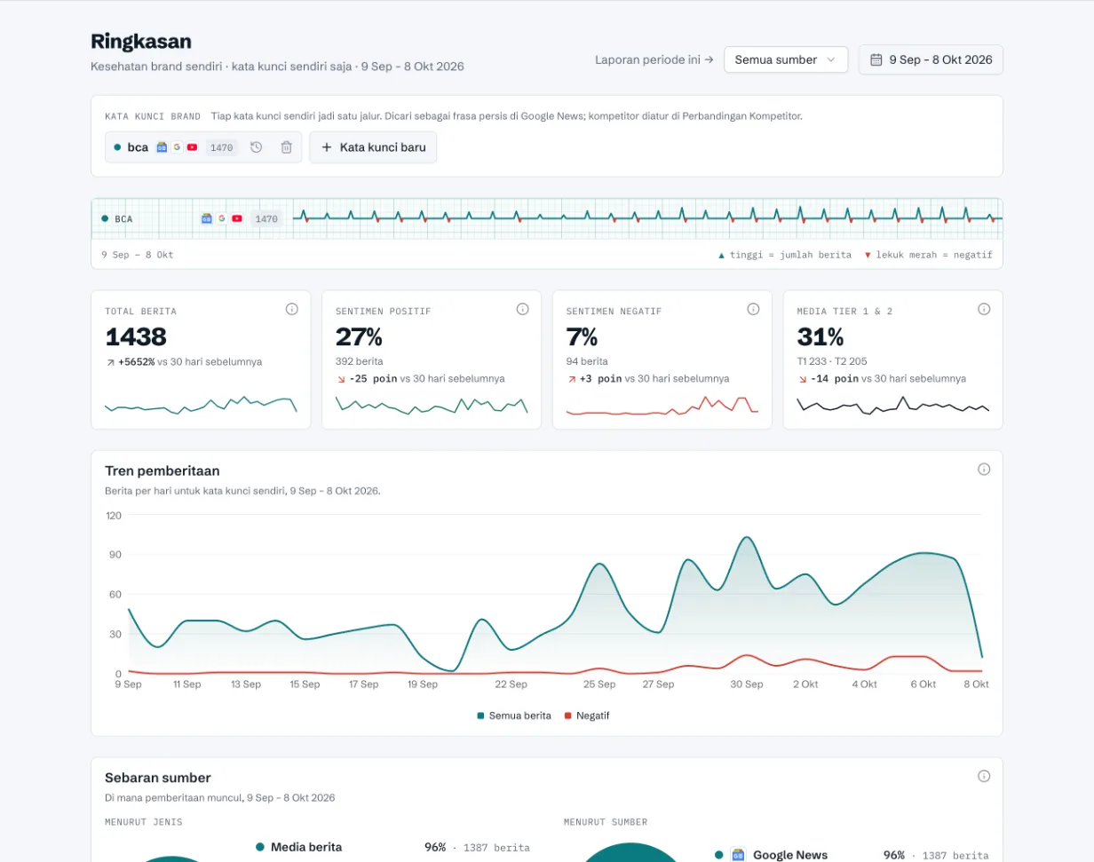Click the Google icon on the BCA pulse strip
This screenshot has height=862, width=1094.
222,218
